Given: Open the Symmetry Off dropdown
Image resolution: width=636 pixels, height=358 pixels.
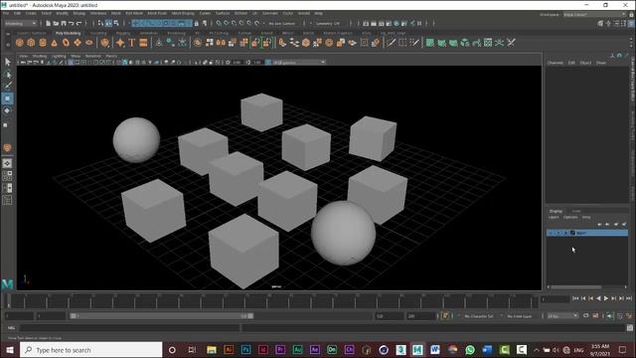Looking at the screenshot, I should 328,24.
